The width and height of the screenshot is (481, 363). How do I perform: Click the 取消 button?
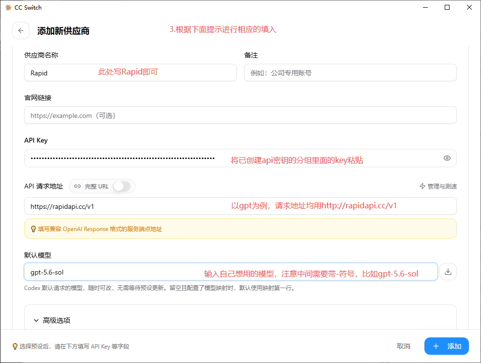pyautogui.click(x=404, y=346)
